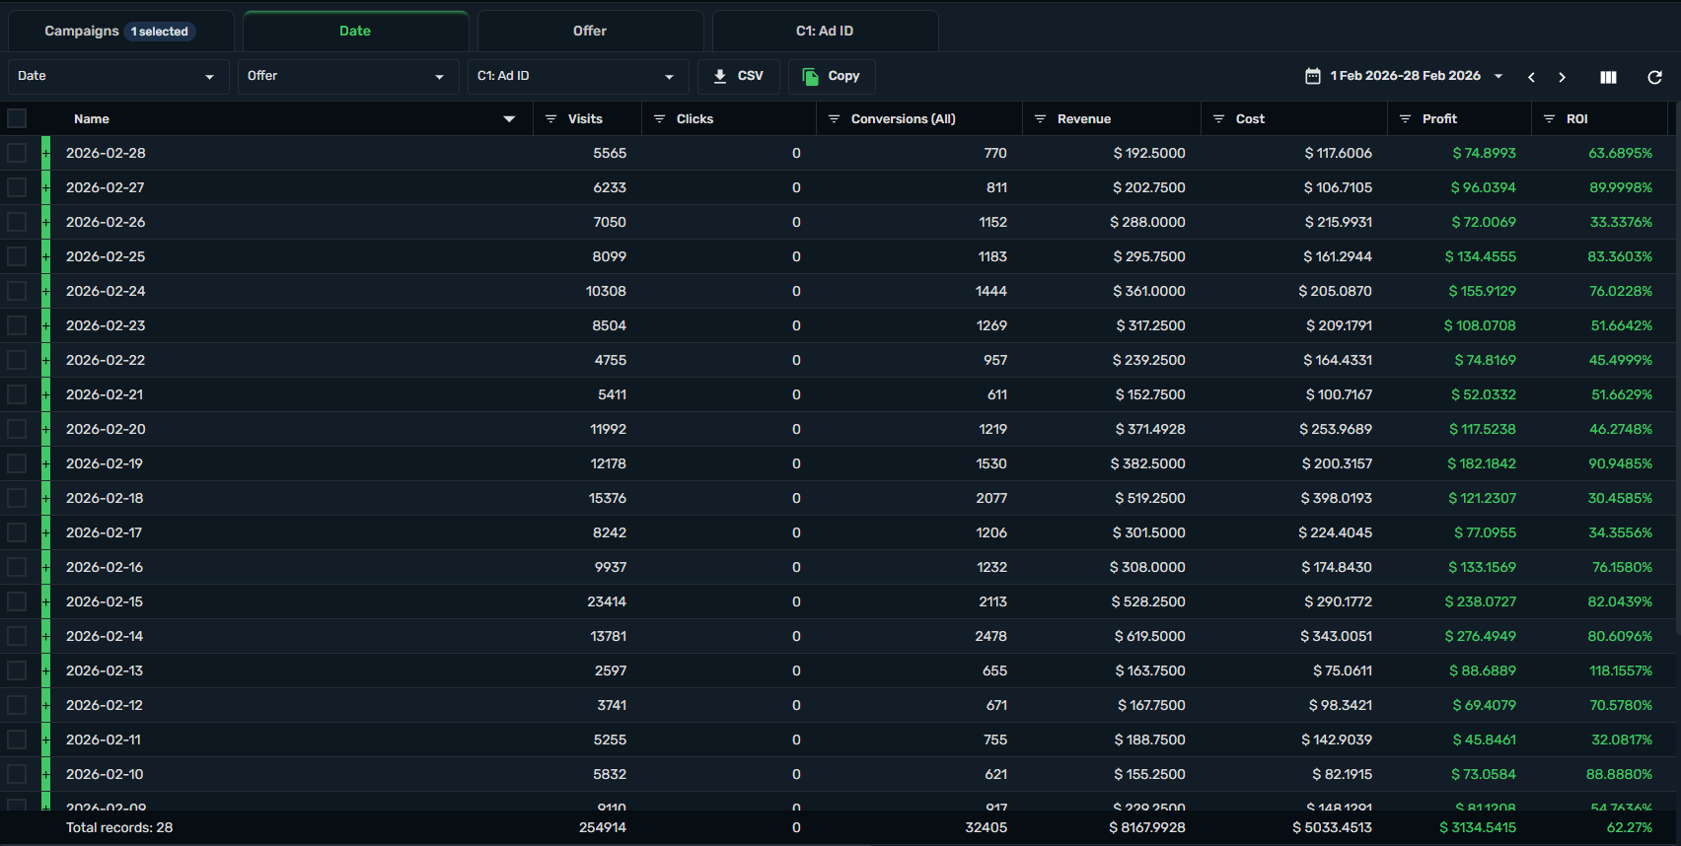Open the filter icon on Visits column

click(550, 119)
